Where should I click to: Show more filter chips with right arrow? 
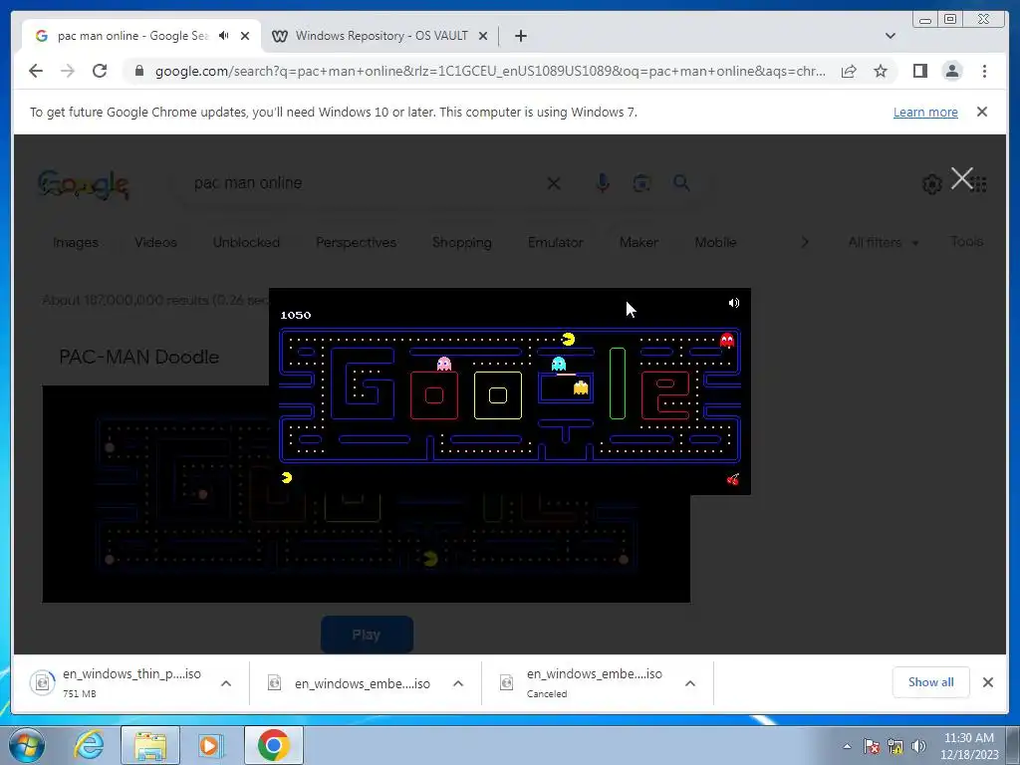[805, 242]
